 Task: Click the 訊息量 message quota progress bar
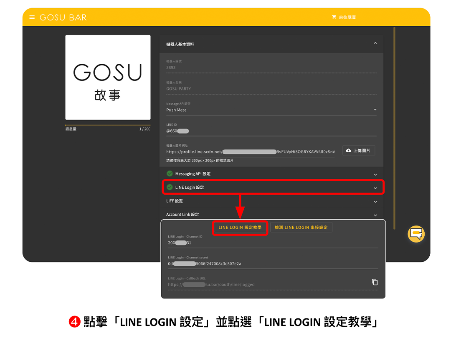tap(108, 125)
